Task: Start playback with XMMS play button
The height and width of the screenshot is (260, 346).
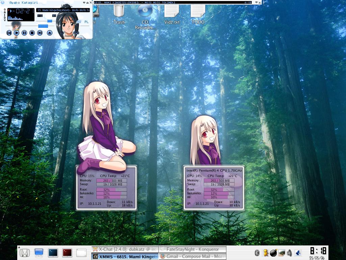Action: point(17,33)
